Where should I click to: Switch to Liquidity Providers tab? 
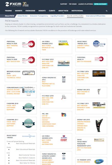(57, 16)
